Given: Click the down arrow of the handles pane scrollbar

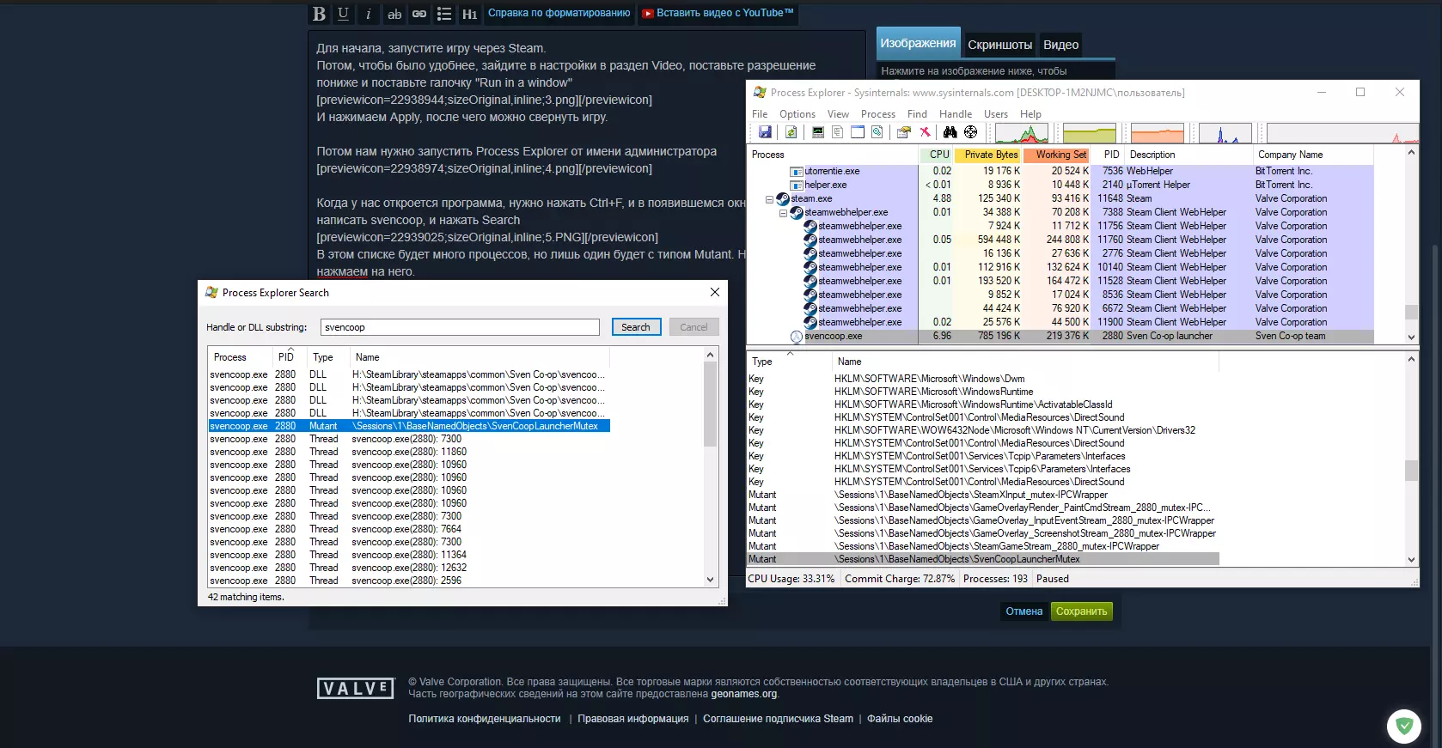Looking at the screenshot, I should 1411,559.
